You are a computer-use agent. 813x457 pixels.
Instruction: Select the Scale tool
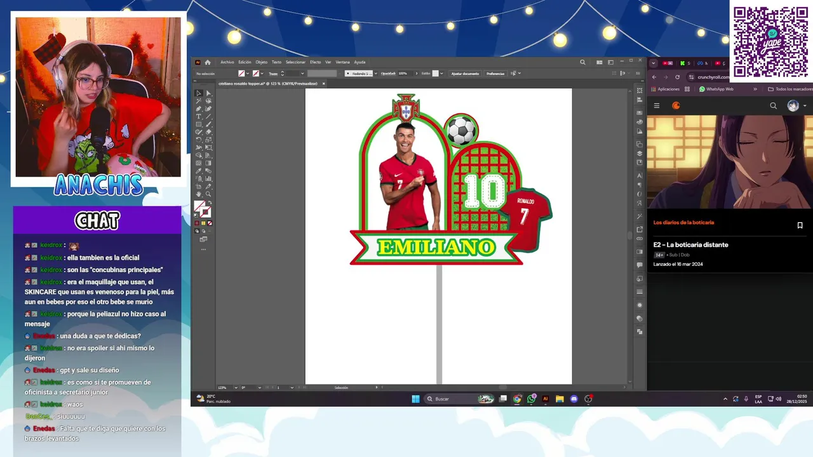[208, 140]
